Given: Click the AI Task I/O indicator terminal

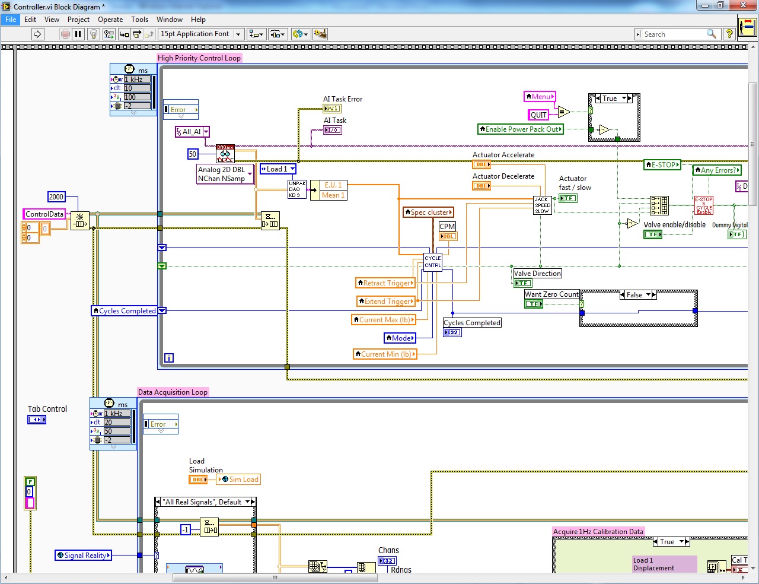Looking at the screenshot, I should click(333, 130).
